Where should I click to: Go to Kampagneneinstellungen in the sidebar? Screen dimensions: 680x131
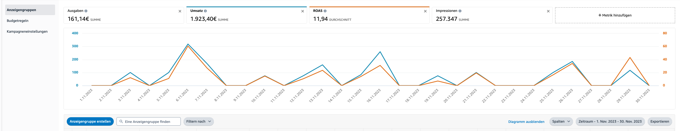click(x=27, y=32)
